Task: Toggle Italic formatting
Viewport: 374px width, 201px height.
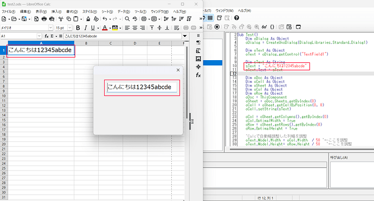Action: [86, 28]
